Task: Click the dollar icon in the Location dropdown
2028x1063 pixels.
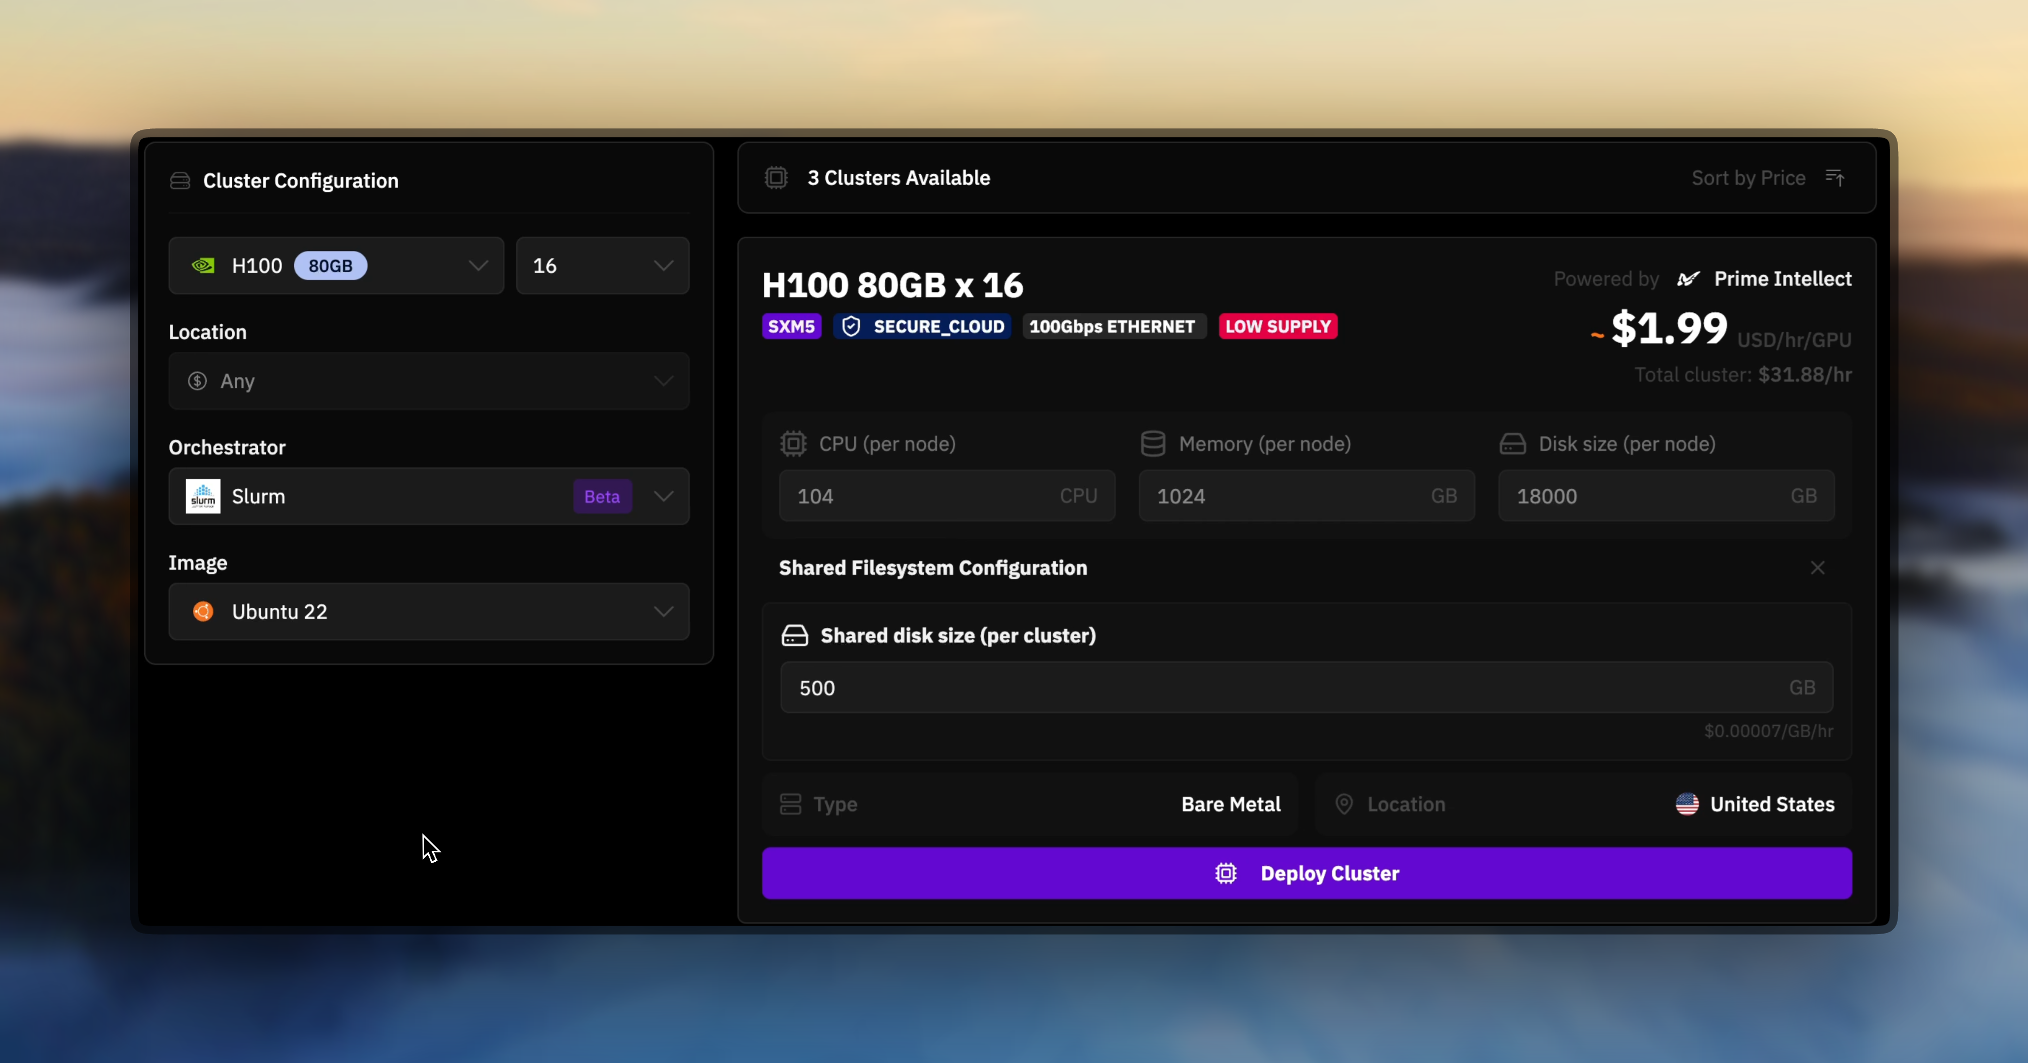Action: pos(198,381)
